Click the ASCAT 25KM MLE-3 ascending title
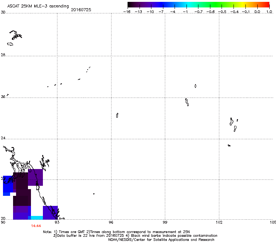 38,6
